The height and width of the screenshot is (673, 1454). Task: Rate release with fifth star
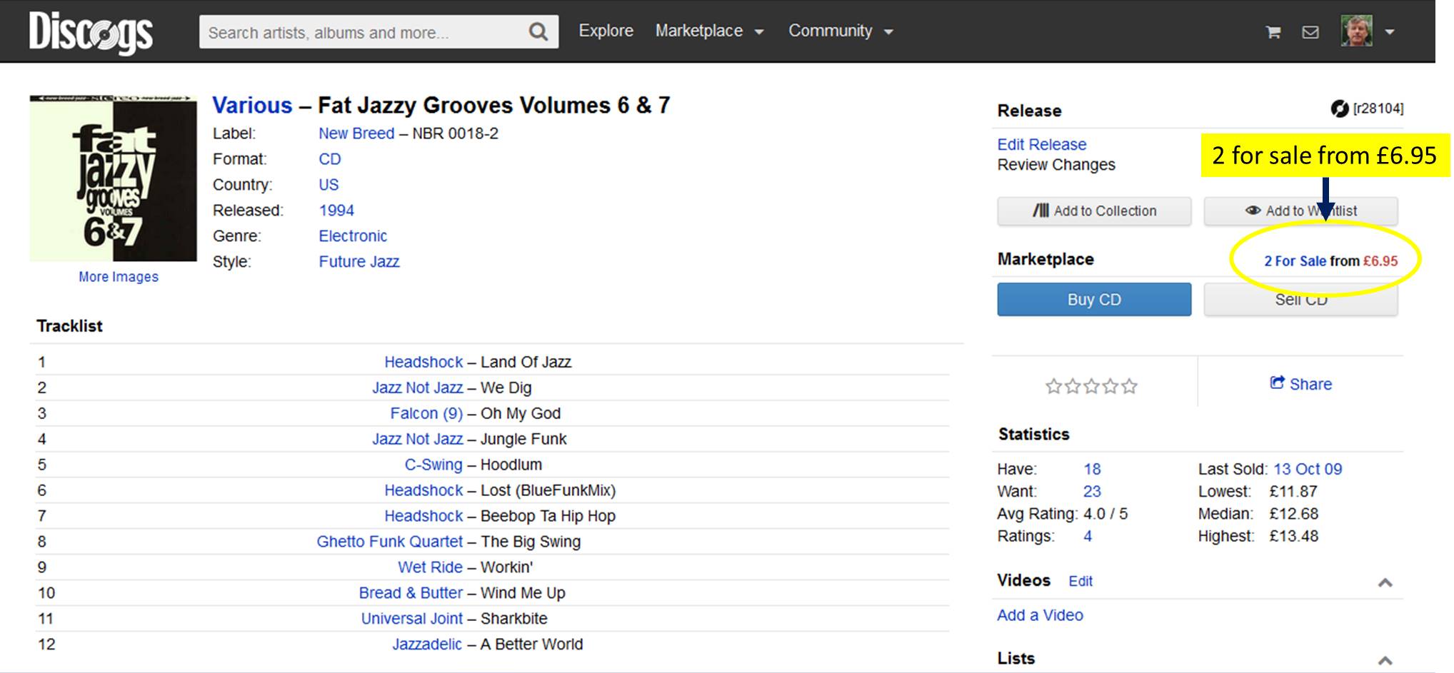1129,387
